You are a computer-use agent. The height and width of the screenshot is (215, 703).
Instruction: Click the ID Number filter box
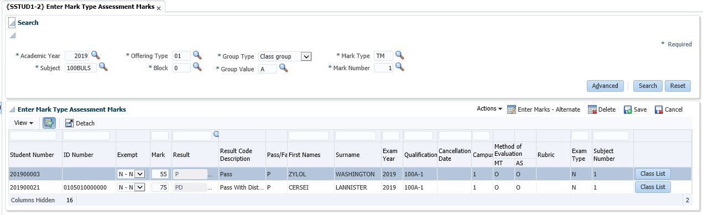pyautogui.click(x=87, y=136)
